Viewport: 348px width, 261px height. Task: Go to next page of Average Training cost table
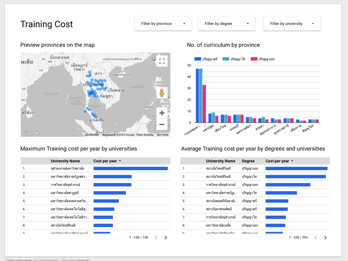326,238
